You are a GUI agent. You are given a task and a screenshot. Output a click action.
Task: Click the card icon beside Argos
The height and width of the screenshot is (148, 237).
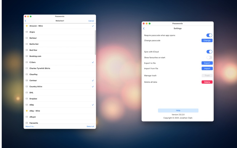point(27,32)
